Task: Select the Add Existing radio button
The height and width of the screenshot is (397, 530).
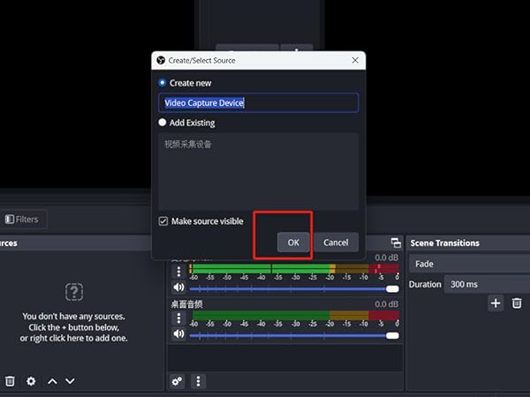Action: [162, 123]
